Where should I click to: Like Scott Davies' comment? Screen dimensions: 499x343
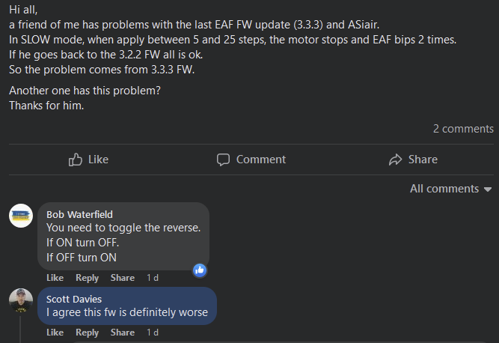[x=55, y=333]
